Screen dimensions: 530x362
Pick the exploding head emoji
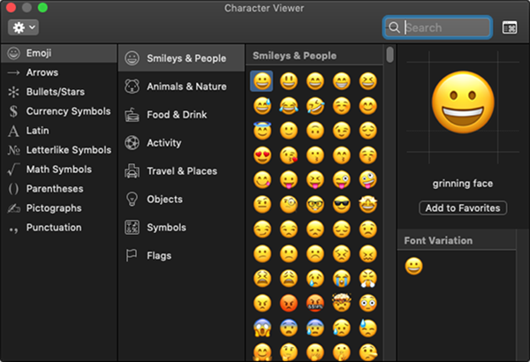pos(341,302)
